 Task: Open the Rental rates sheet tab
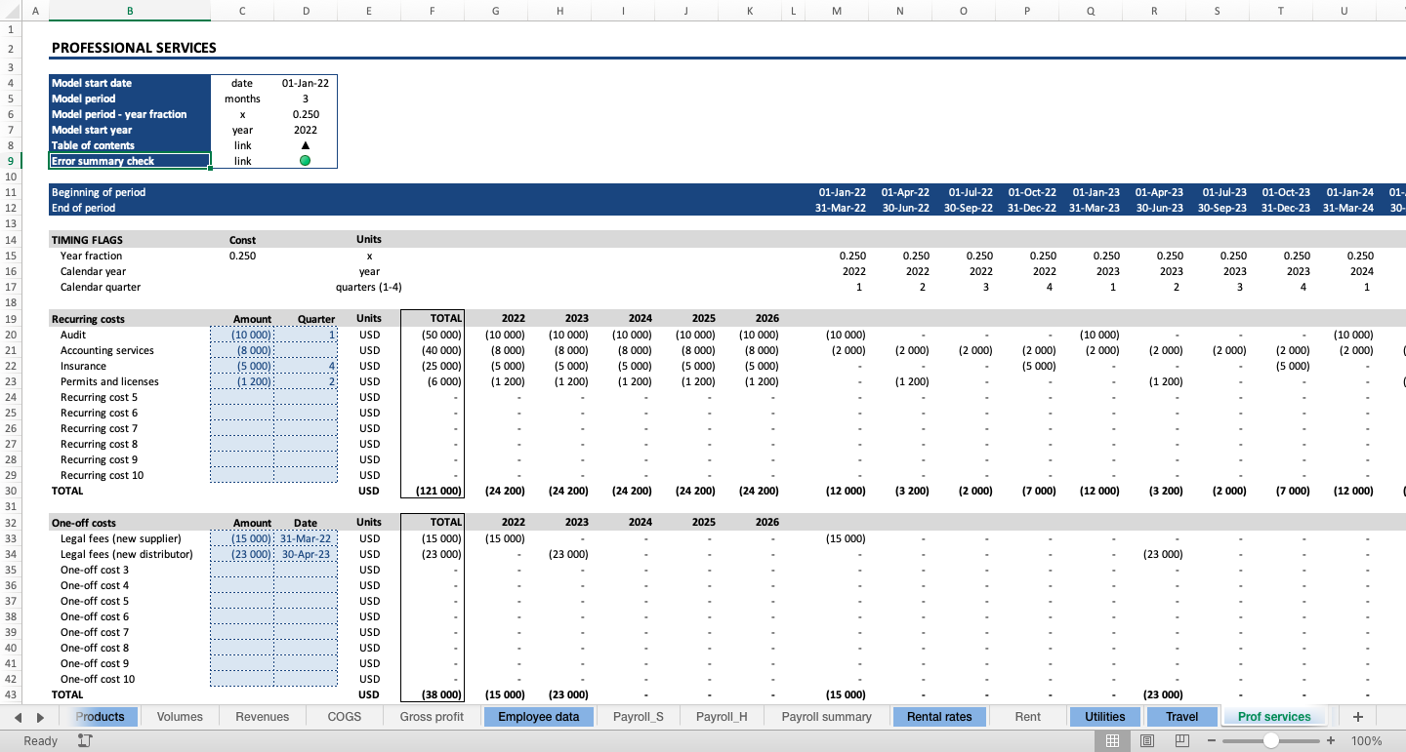pos(939,717)
